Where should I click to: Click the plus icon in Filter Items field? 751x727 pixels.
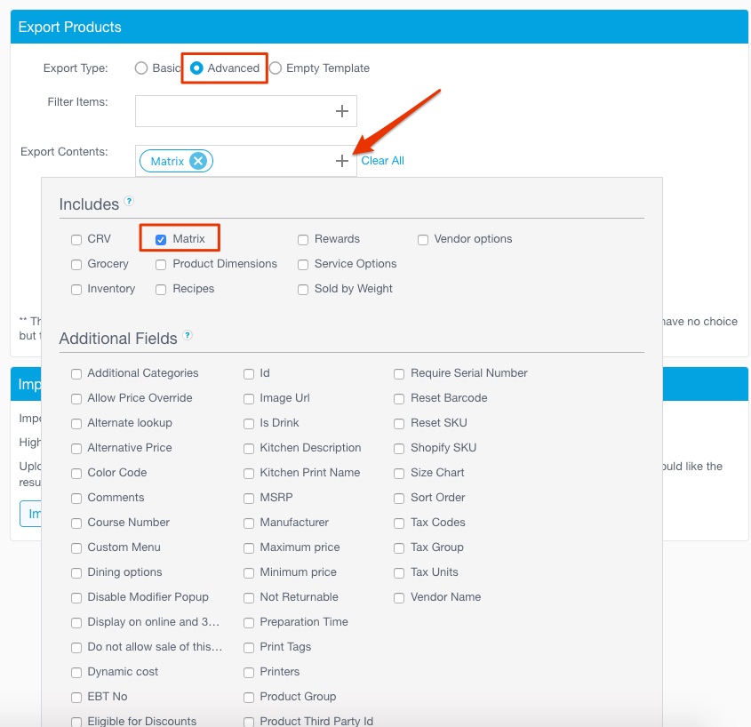[x=341, y=111]
